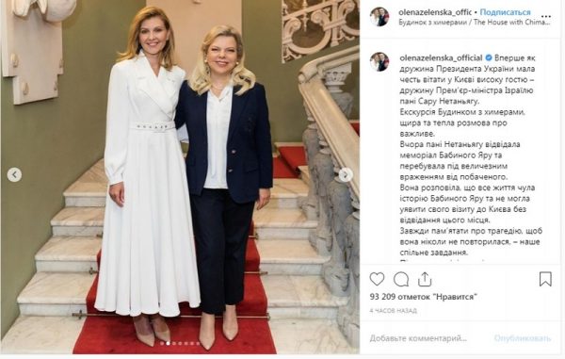This screenshot has width=565, height=359.
Task: Like the post with the heart icon
Action: [x=377, y=279]
